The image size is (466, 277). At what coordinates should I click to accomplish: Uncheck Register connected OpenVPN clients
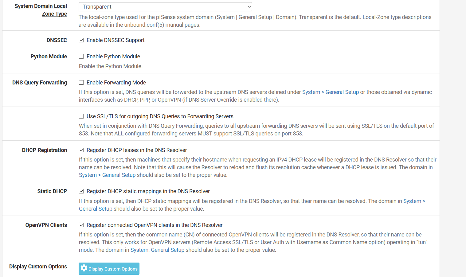coord(81,225)
